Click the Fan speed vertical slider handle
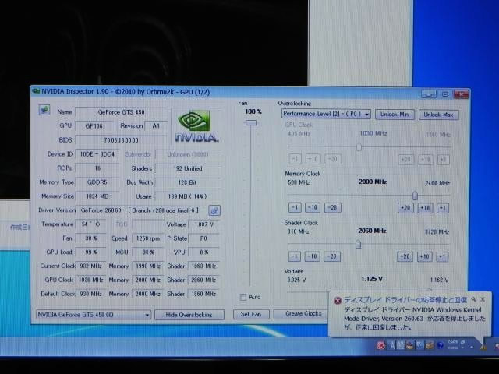 tap(251, 122)
